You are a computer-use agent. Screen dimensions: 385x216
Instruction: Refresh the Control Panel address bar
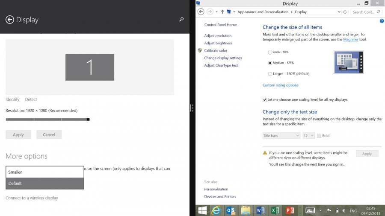(345, 12)
